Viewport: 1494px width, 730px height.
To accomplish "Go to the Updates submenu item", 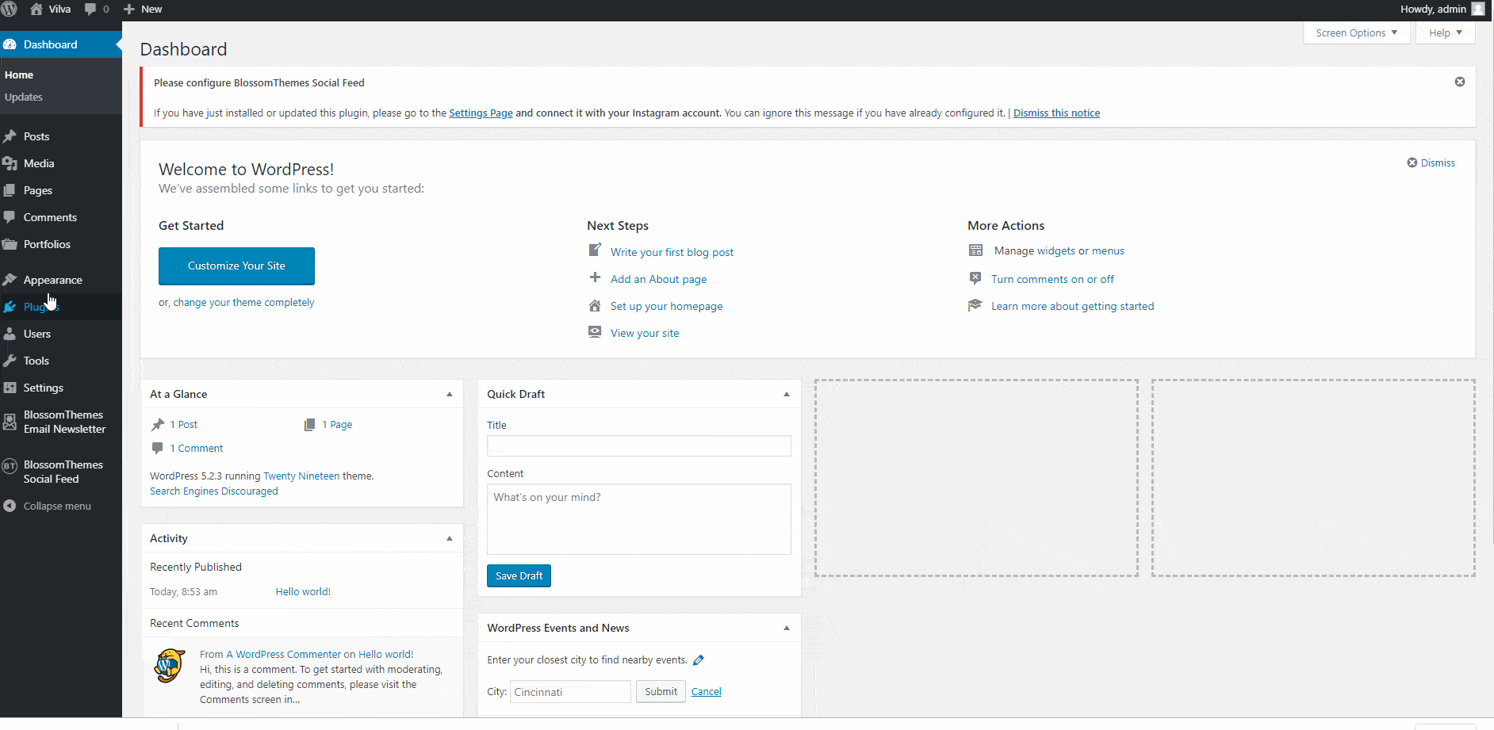I will pos(24,97).
